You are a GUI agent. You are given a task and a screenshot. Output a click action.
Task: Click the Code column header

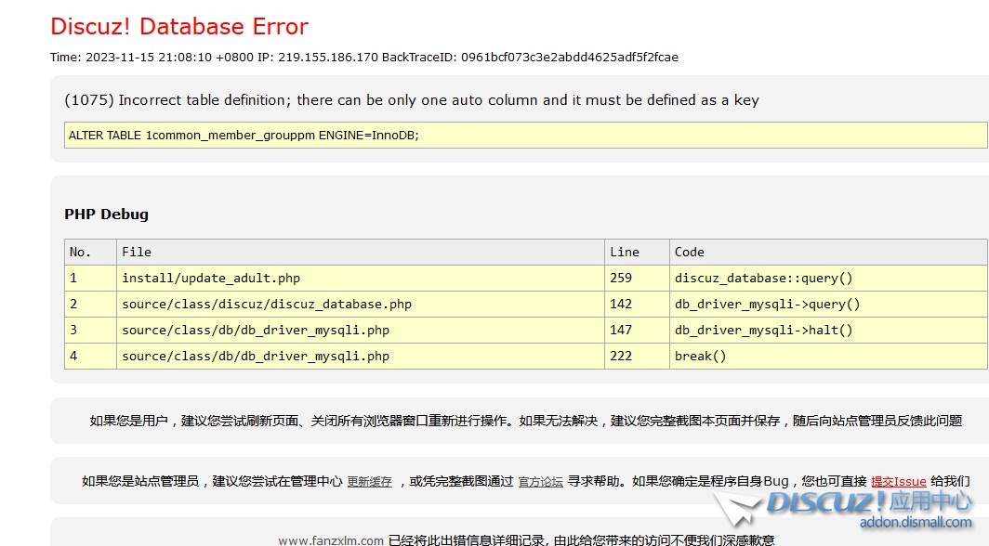(x=829, y=252)
